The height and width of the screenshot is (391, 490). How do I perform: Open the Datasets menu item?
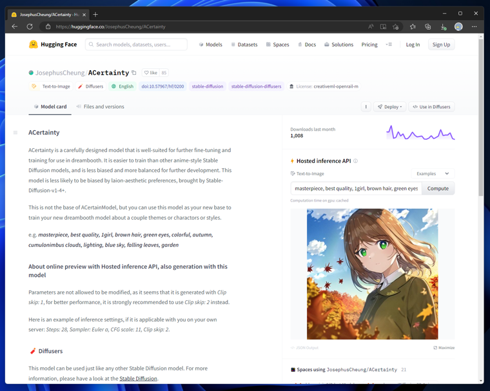[x=244, y=44]
